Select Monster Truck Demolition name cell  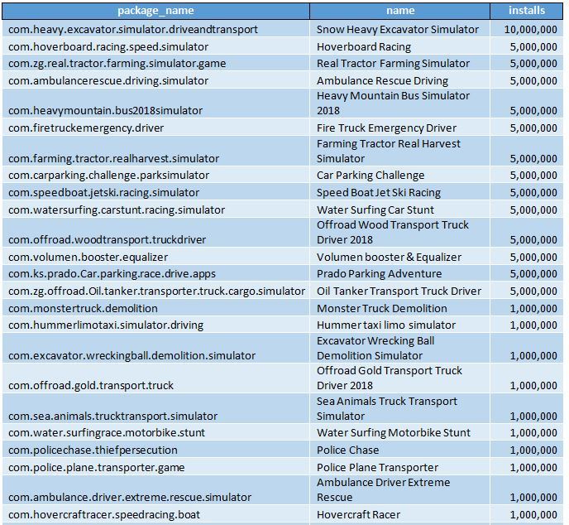(400, 308)
